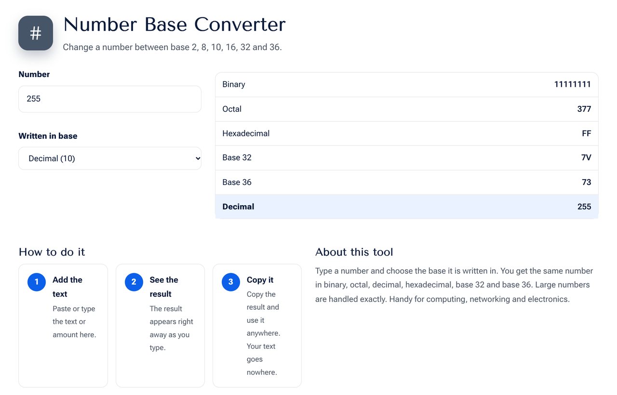Viewport: 617px width, 395px height.
Task: Click the base 36 value 73
Action: (586, 182)
